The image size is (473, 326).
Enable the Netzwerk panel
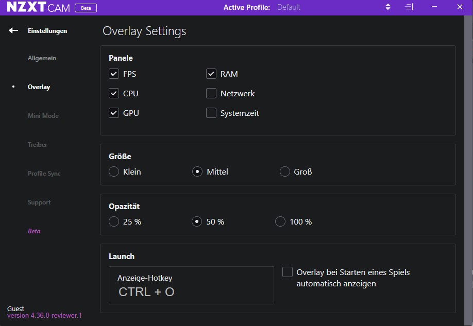coord(211,93)
